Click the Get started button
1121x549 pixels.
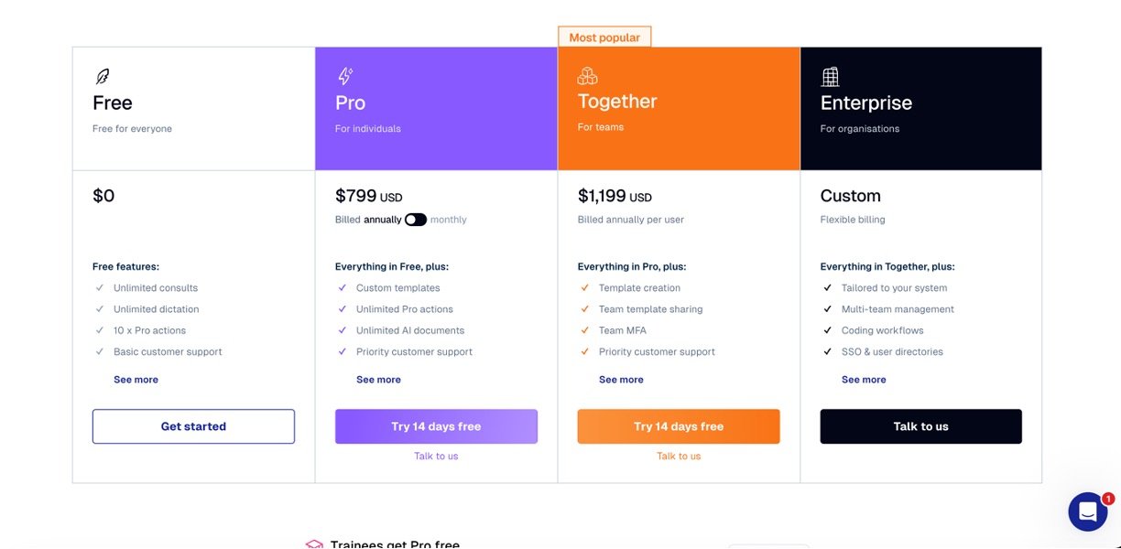pos(193,426)
